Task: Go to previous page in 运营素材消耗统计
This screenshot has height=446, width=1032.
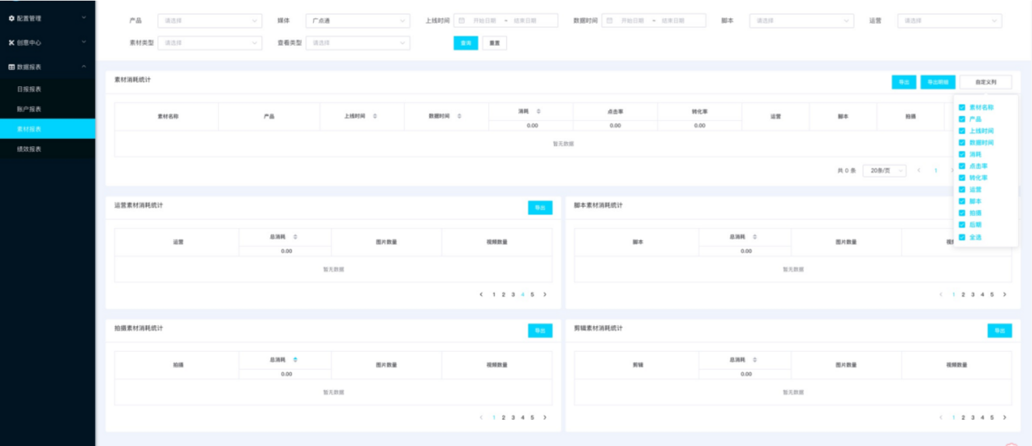Action: point(481,295)
